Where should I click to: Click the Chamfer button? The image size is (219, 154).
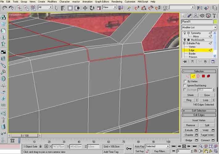[x=189, y=135]
